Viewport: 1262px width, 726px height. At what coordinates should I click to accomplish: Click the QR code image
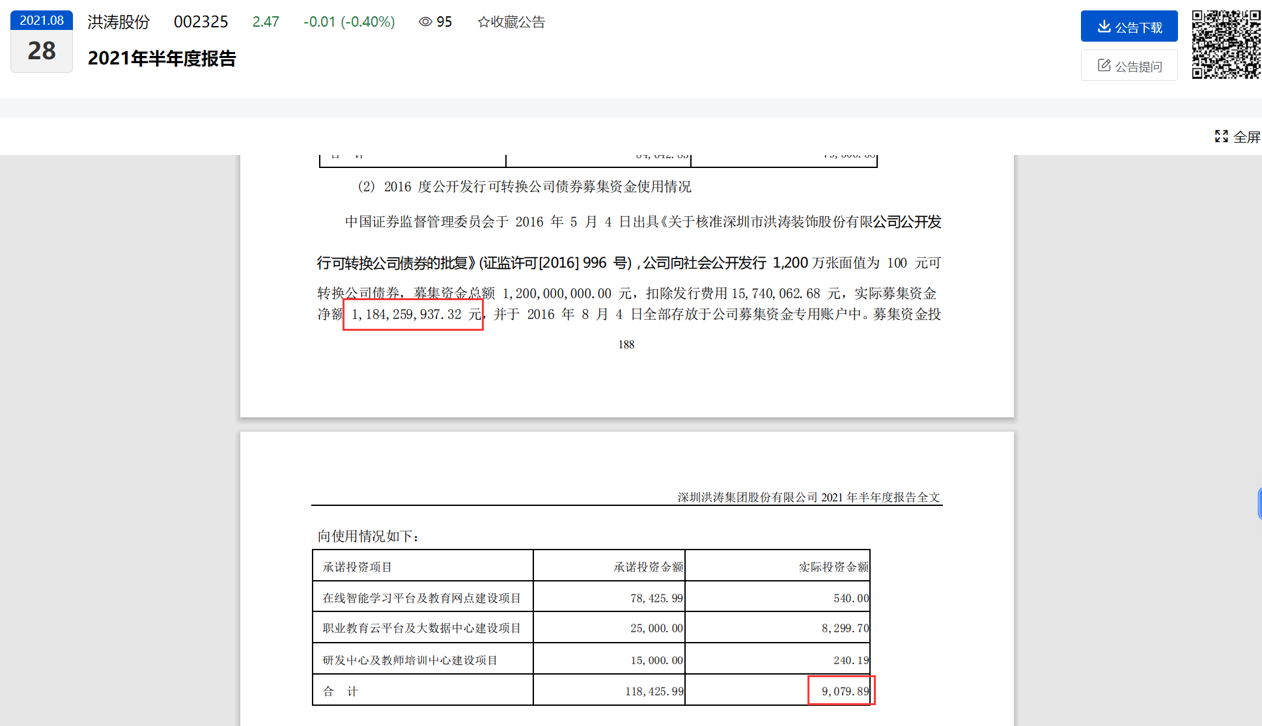pos(1226,44)
